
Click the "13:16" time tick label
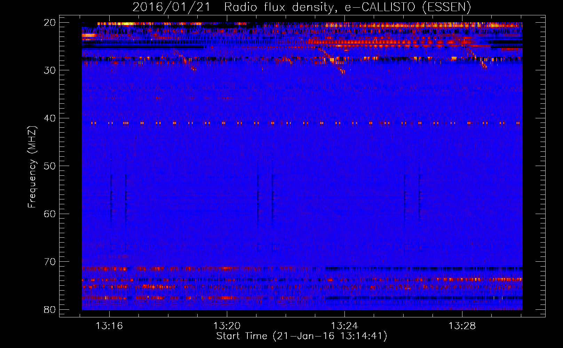109,326
